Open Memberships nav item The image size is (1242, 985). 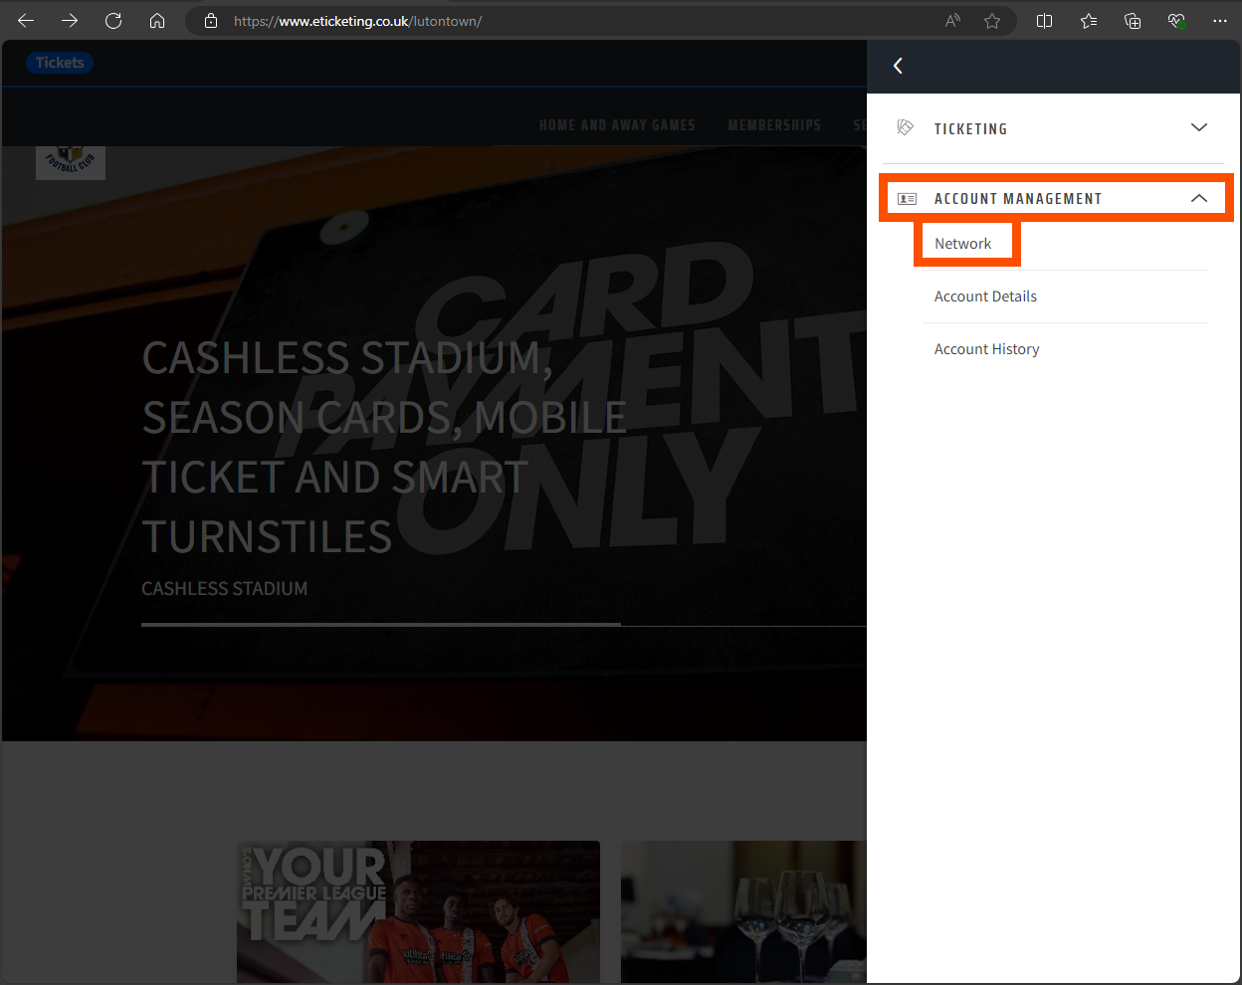774,125
